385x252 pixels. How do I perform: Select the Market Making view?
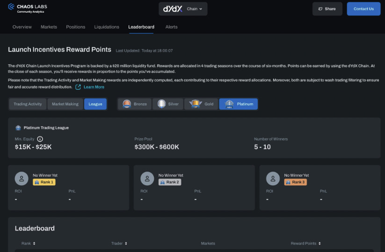tap(65, 104)
